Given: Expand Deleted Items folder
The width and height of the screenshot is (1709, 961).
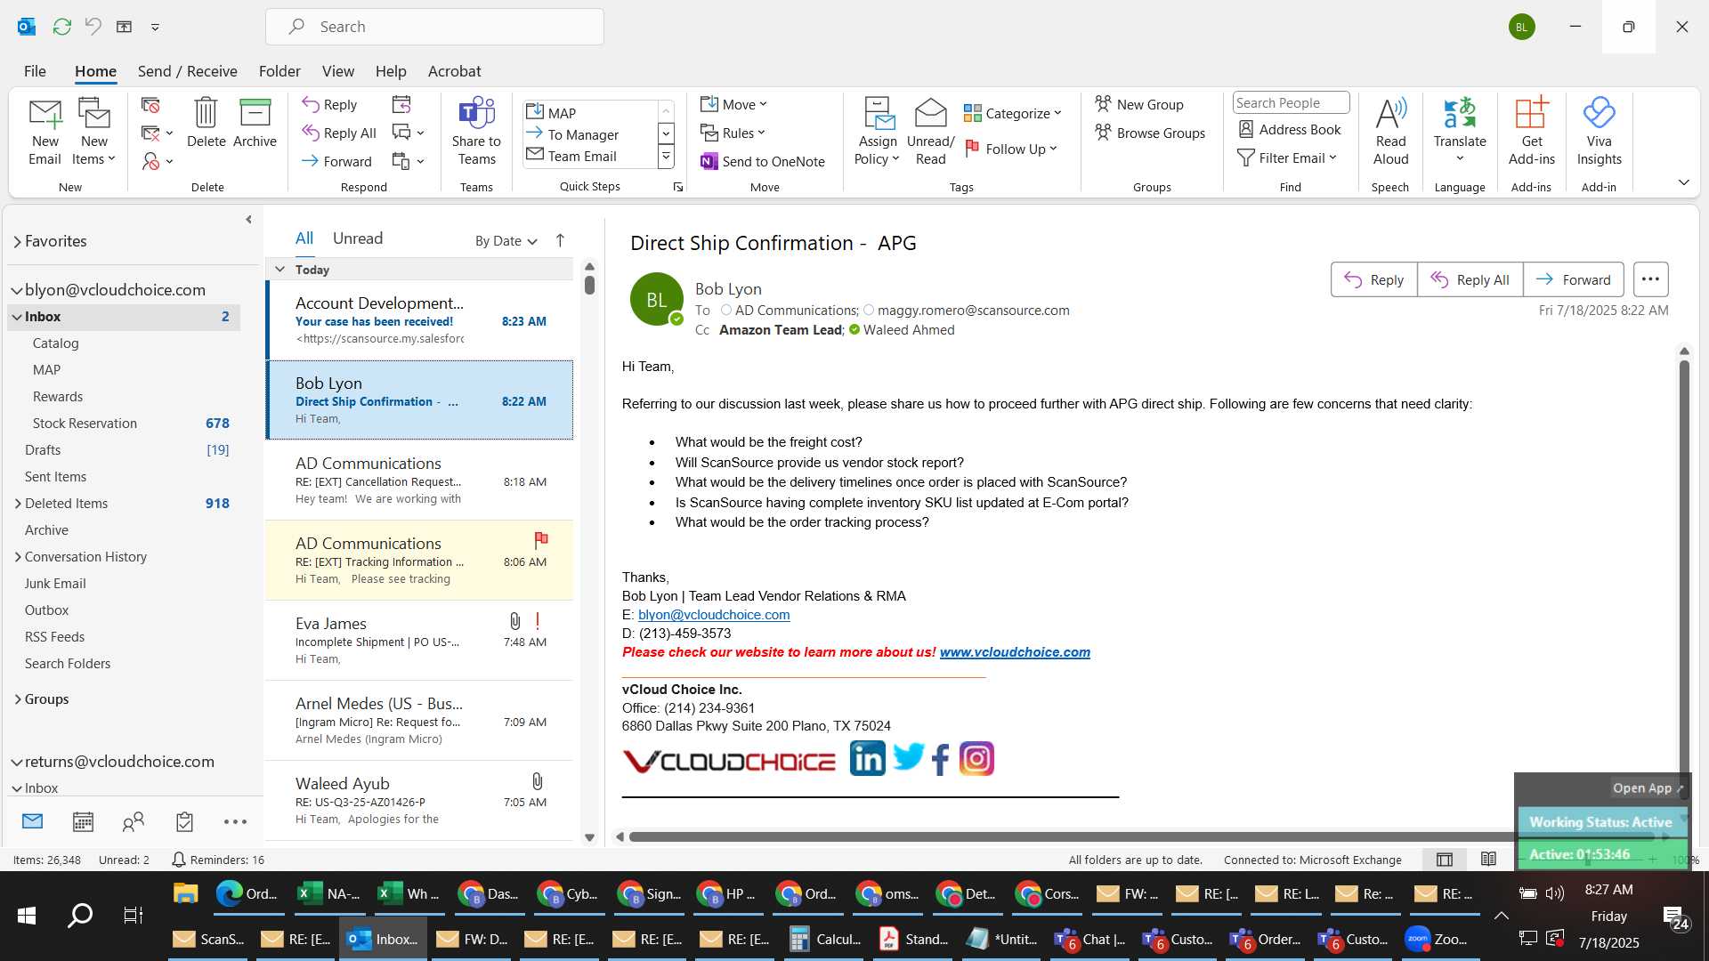Looking at the screenshot, I should coord(18,504).
